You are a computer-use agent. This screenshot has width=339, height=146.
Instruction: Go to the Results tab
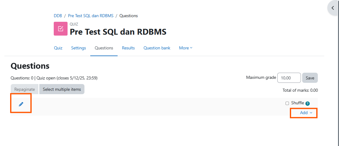point(128,48)
